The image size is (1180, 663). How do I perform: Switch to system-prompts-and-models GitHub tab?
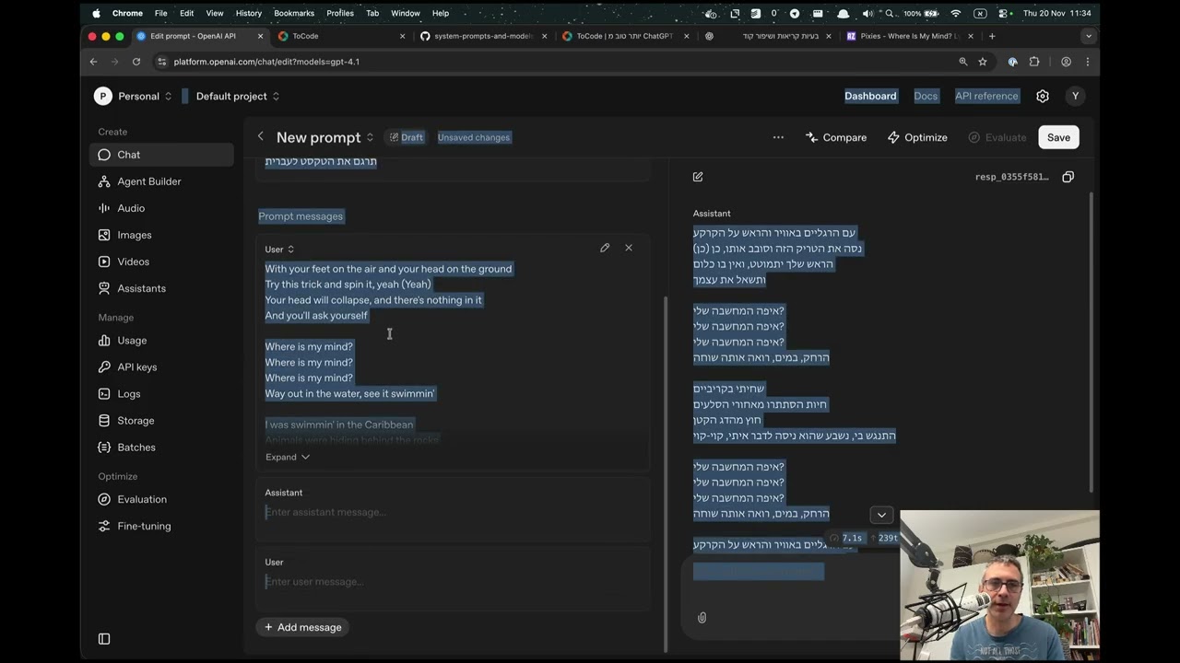pyautogui.click(x=483, y=36)
